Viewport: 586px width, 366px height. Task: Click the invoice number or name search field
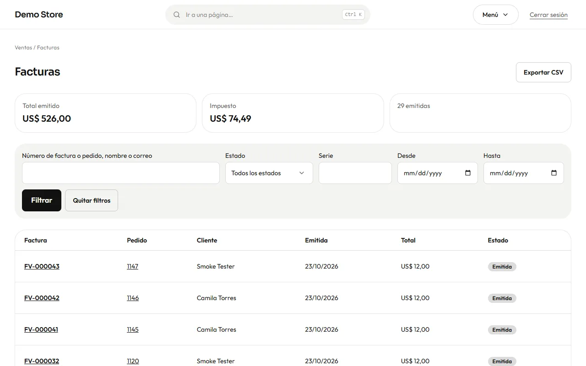tap(121, 173)
